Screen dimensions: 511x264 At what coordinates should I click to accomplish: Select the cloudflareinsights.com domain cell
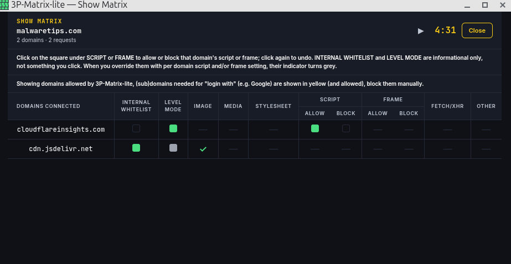tap(61, 130)
